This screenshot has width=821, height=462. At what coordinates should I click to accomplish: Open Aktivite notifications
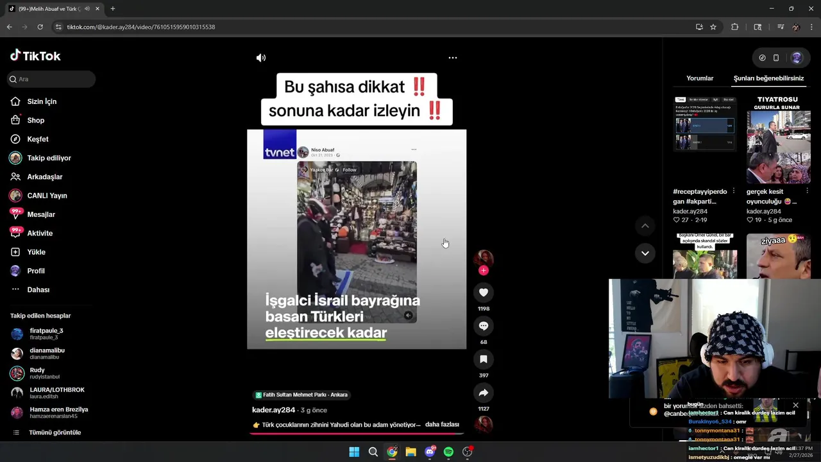[x=40, y=234]
